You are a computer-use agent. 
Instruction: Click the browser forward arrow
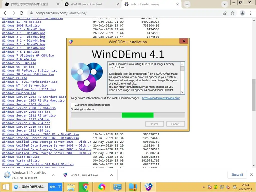[x=13, y=13]
